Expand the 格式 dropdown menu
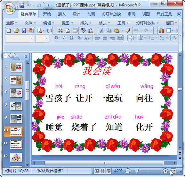The width and height of the screenshot is (185, 177). 104,23
